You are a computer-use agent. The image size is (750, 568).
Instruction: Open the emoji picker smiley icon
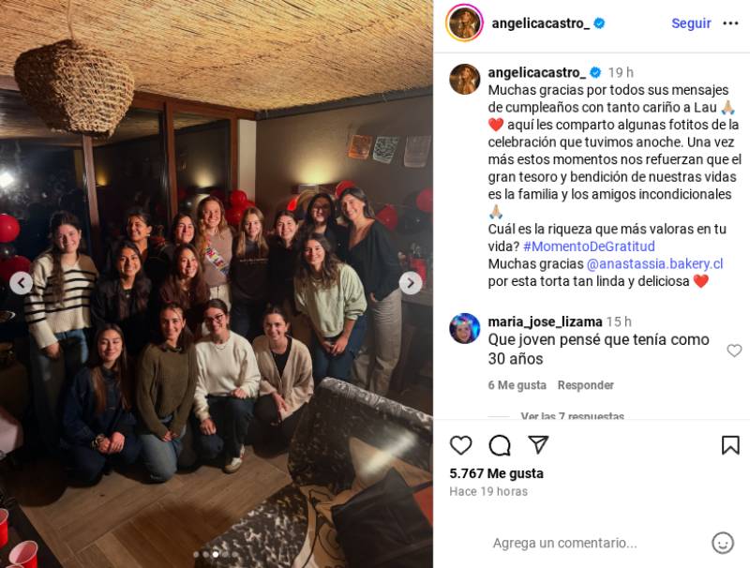[x=722, y=543]
